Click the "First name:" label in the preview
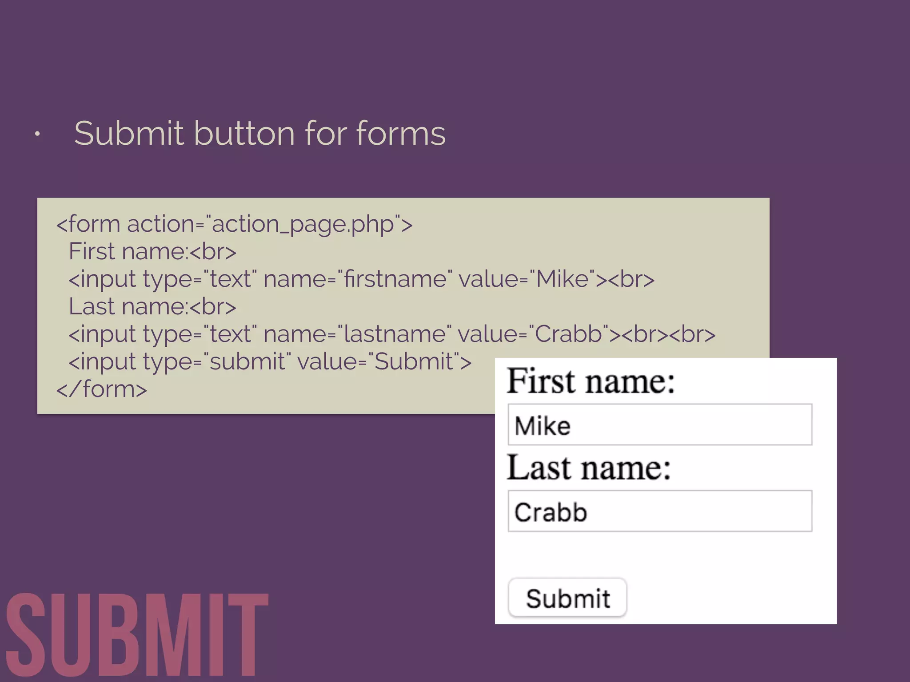The width and height of the screenshot is (910, 682). coord(591,381)
